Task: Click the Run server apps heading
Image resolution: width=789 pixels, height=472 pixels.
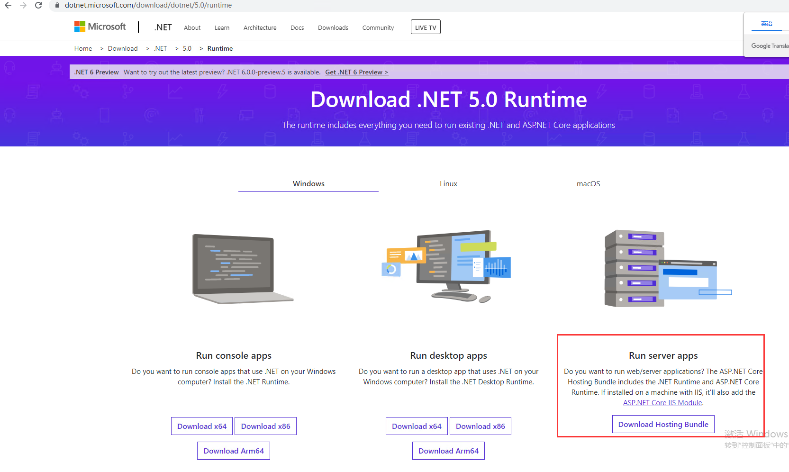Action: point(663,355)
